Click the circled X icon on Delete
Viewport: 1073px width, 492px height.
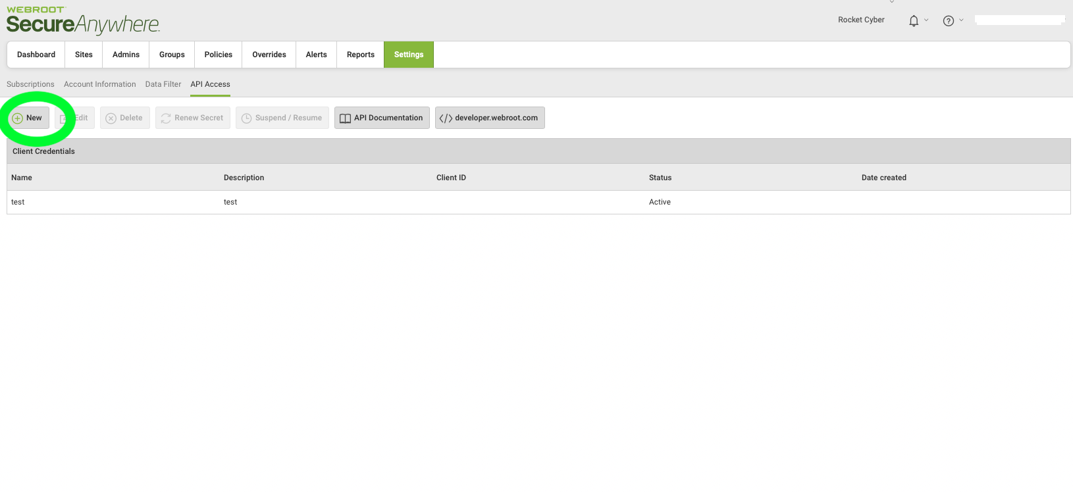pos(111,118)
